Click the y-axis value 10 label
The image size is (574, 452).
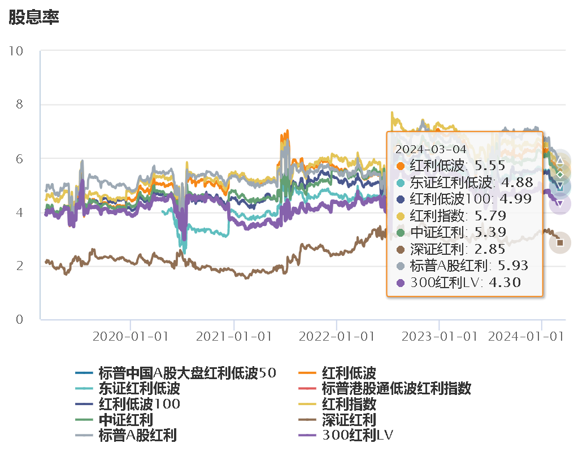tap(16, 51)
